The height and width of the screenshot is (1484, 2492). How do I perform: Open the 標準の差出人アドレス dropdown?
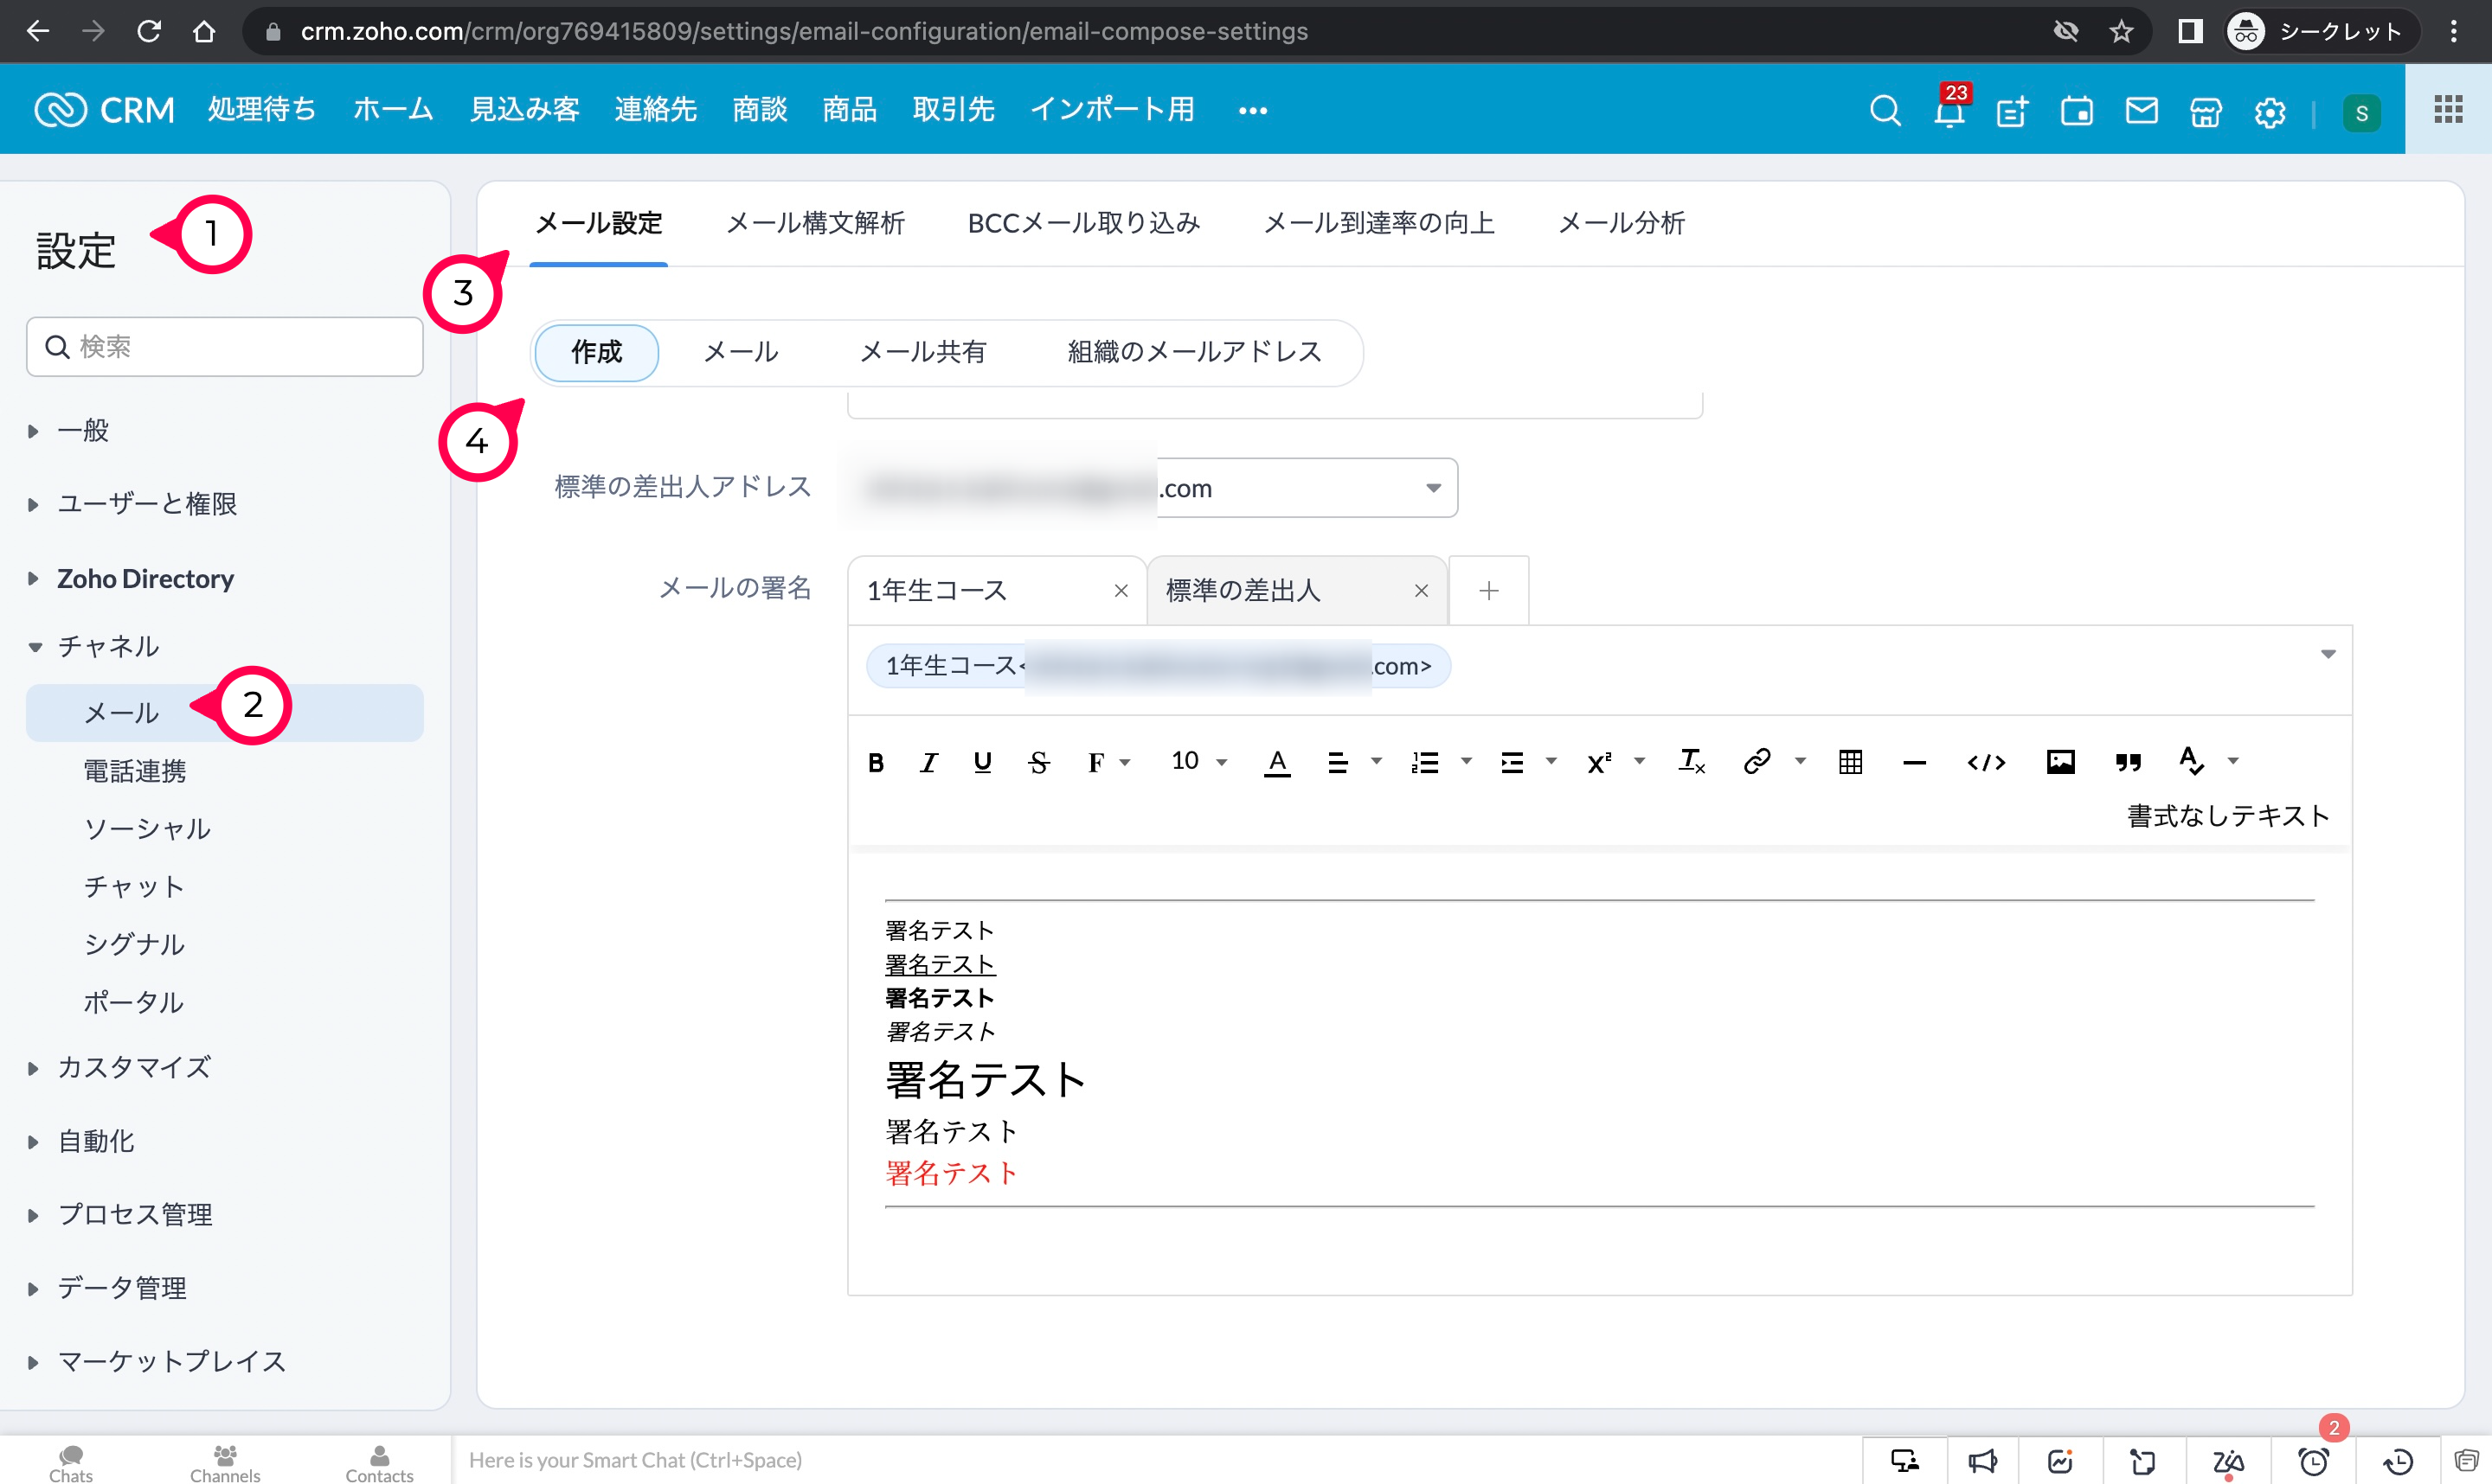click(1434, 488)
